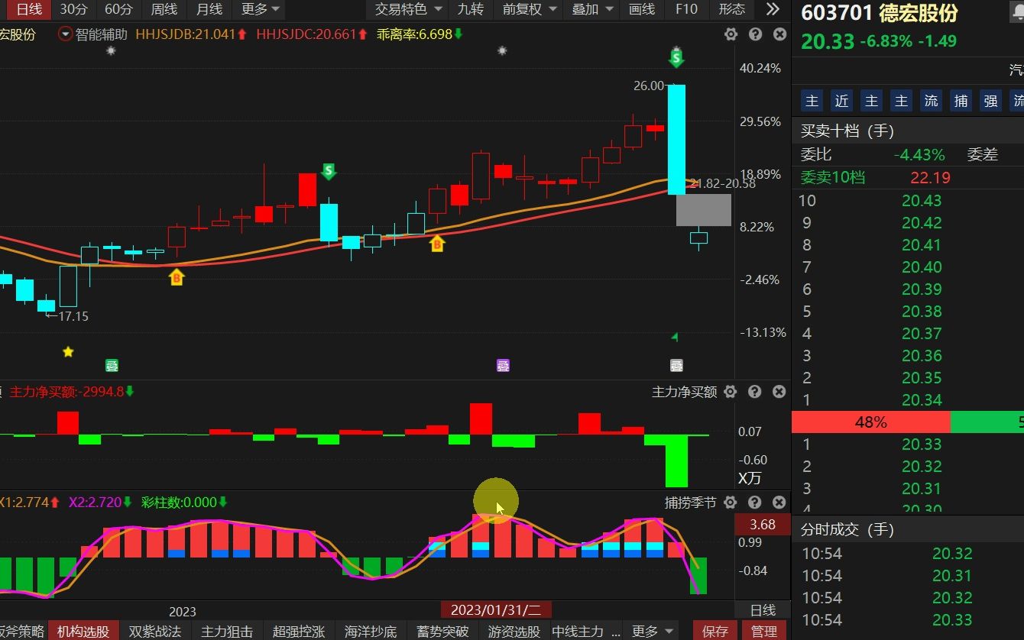Open main chart settings gear
This screenshot has width=1024, height=640.
[731, 34]
